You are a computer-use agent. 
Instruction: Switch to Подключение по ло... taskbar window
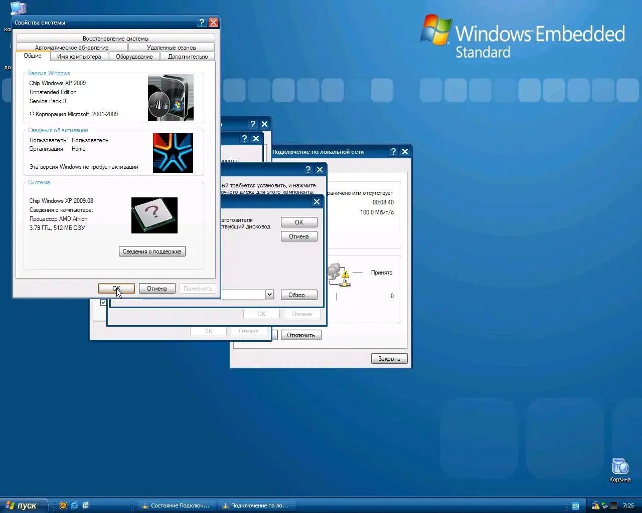[x=256, y=505]
